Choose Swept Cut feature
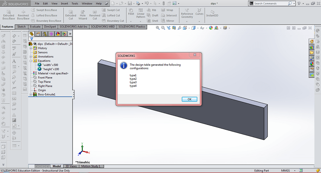 pos(111,10)
